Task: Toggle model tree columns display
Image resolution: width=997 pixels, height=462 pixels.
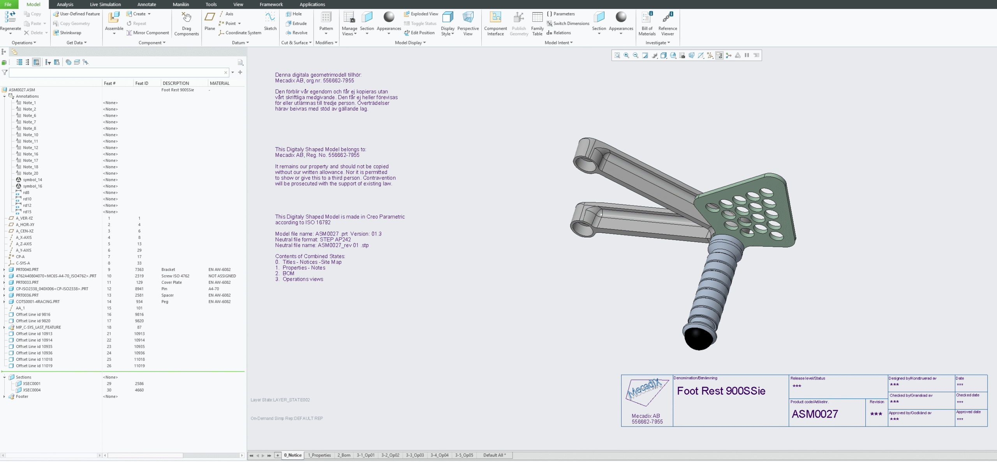Action: (36, 62)
